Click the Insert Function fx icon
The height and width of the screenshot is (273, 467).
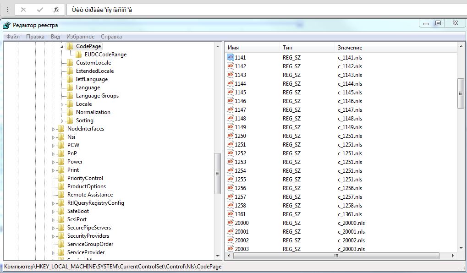point(56,9)
